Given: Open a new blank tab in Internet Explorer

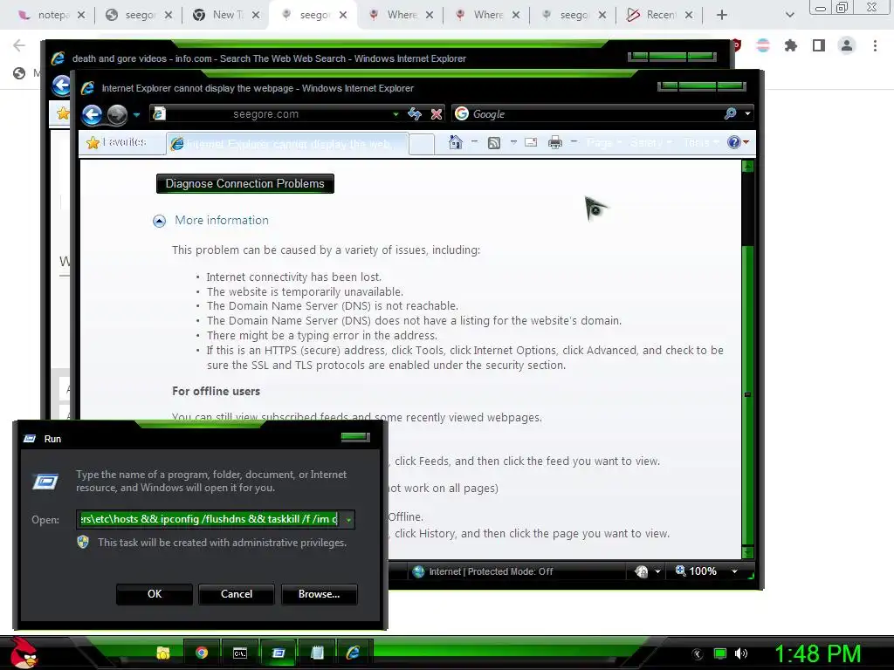Looking at the screenshot, I should pos(422,144).
